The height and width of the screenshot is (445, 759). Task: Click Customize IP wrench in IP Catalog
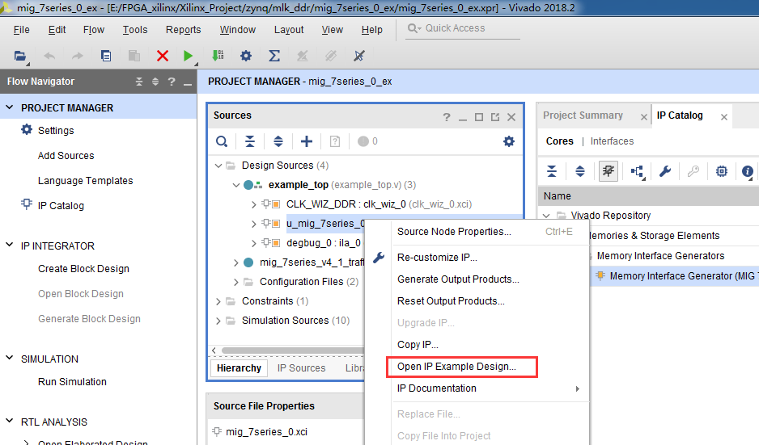(665, 171)
